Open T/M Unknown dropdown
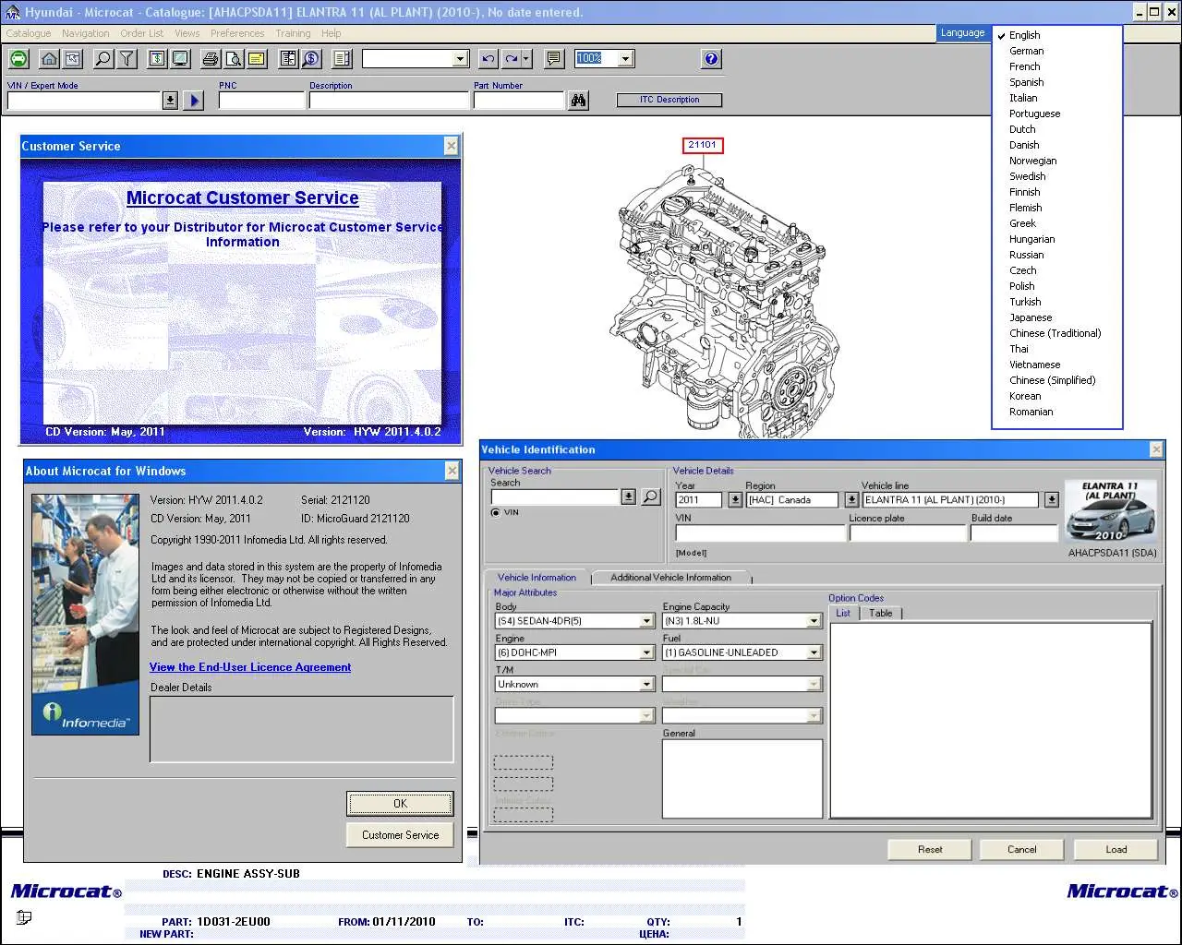The height and width of the screenshot is (945, 1182). click(x=647, y=684)
